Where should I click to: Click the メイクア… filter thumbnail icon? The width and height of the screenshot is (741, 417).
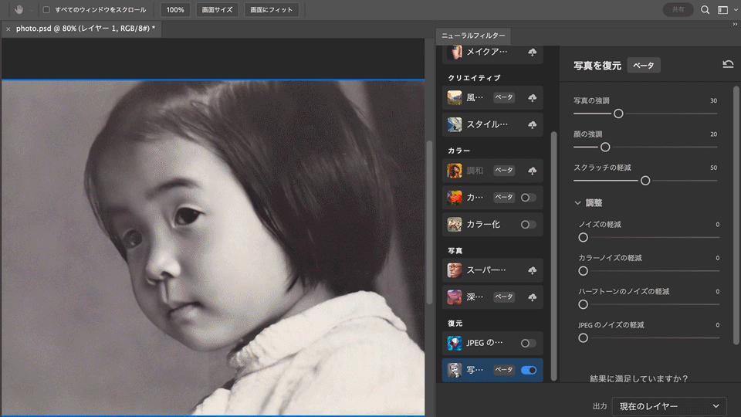[455, 52]
